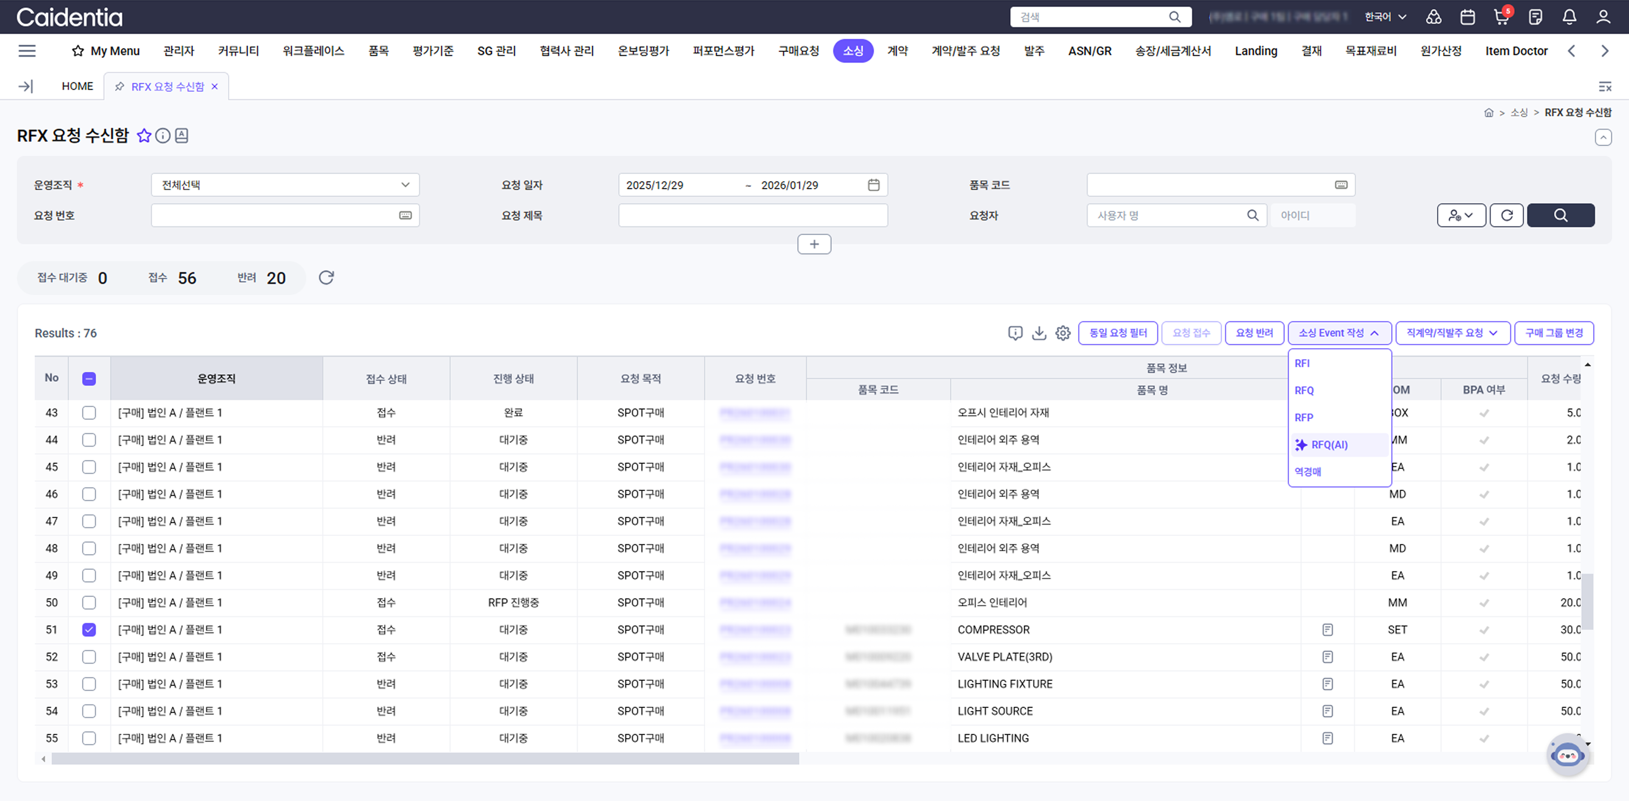
Task: Check the checkbox for row 43
Action: pos(89,412)
